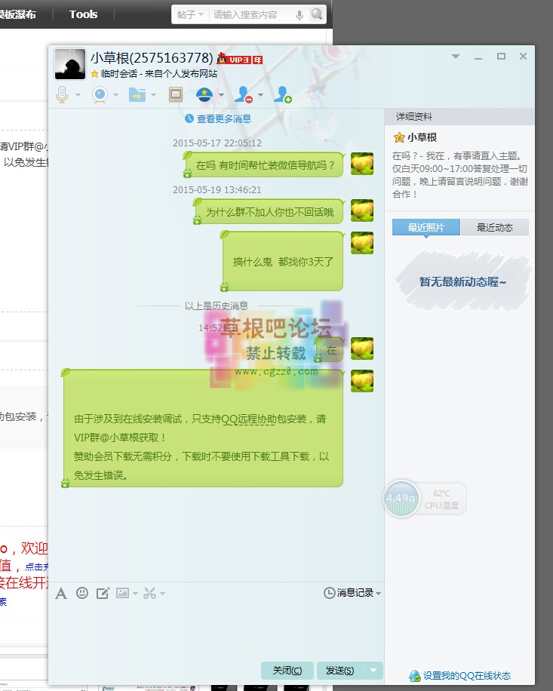Expand send options dropdown arrow
The width and height of the screenshot is (553, 691).
point(373,671)
